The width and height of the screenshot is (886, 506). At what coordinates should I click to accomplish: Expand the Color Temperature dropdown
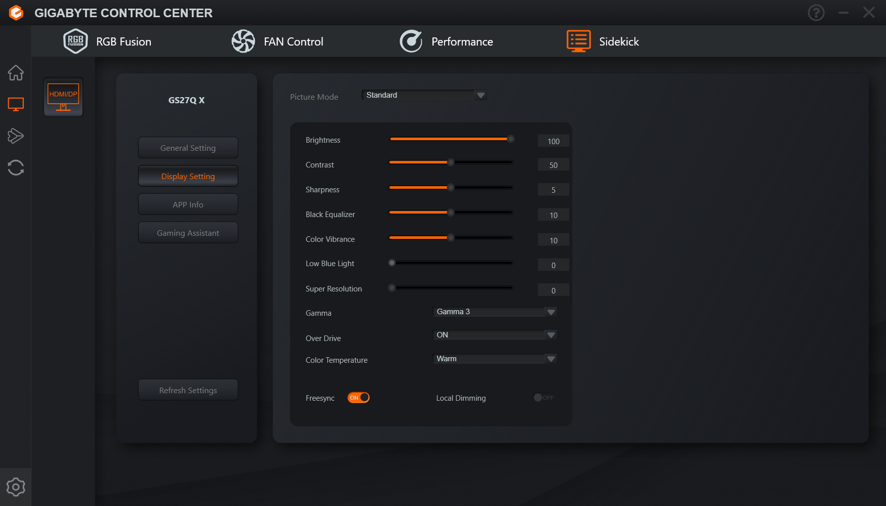pos(495,359)
